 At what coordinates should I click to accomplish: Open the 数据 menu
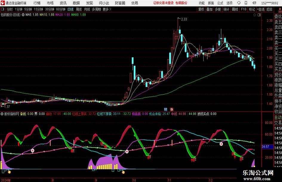click(76, 3)
